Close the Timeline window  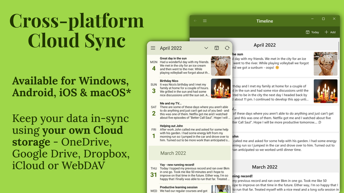(334, 19)
